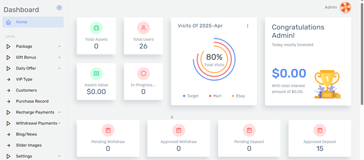Click the Assets Value money icon
Image resolution: width=364 pixels, height=160 pixels.
coord(96,73)
